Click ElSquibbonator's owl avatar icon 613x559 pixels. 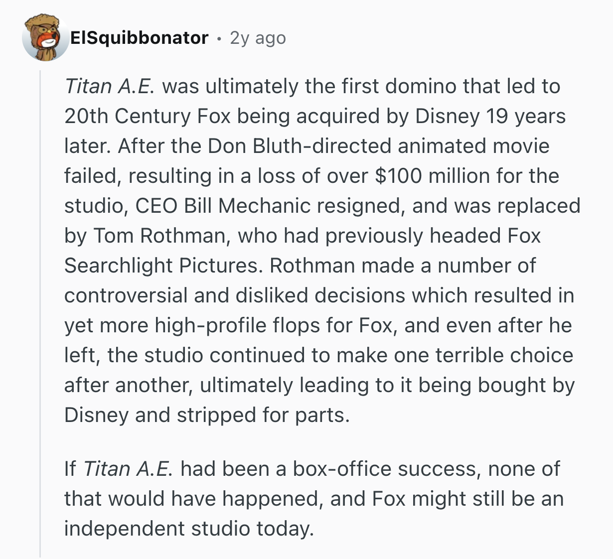click(45, 38)
